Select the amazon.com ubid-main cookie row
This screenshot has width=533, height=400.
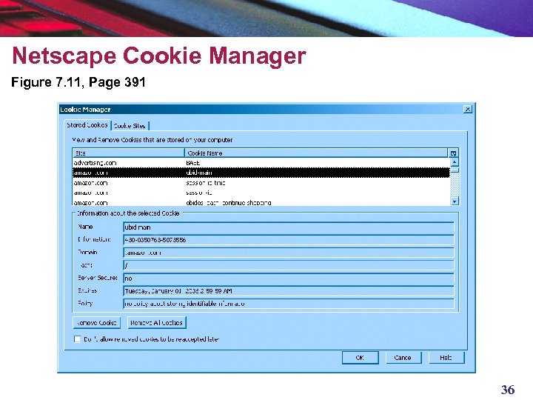261,173
